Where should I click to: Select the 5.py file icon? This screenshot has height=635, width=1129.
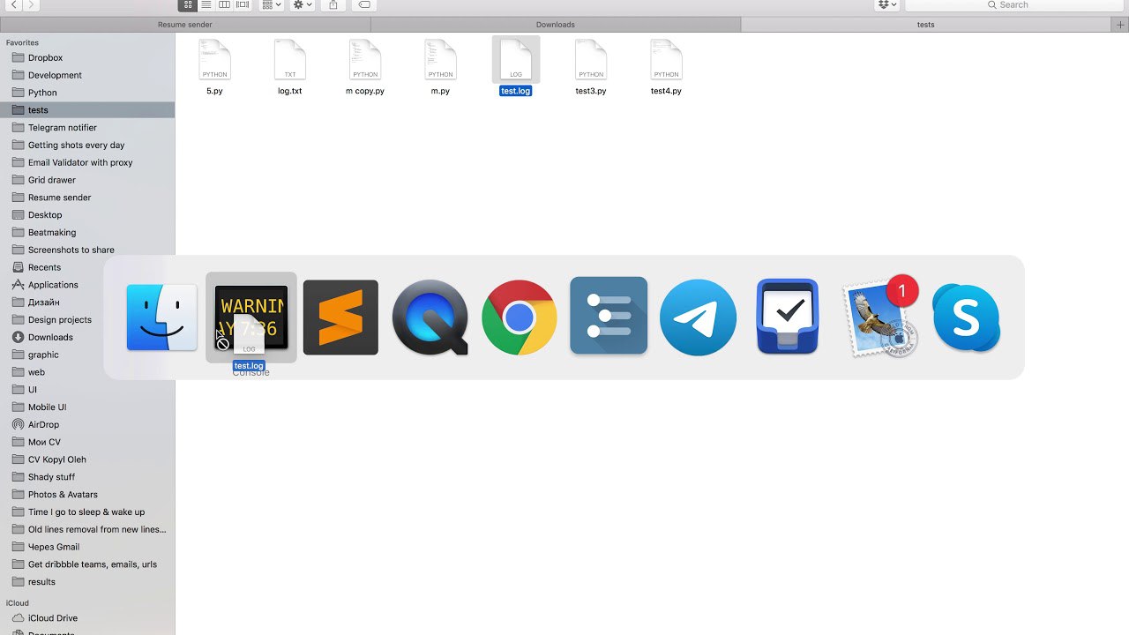tap(215, 60)
